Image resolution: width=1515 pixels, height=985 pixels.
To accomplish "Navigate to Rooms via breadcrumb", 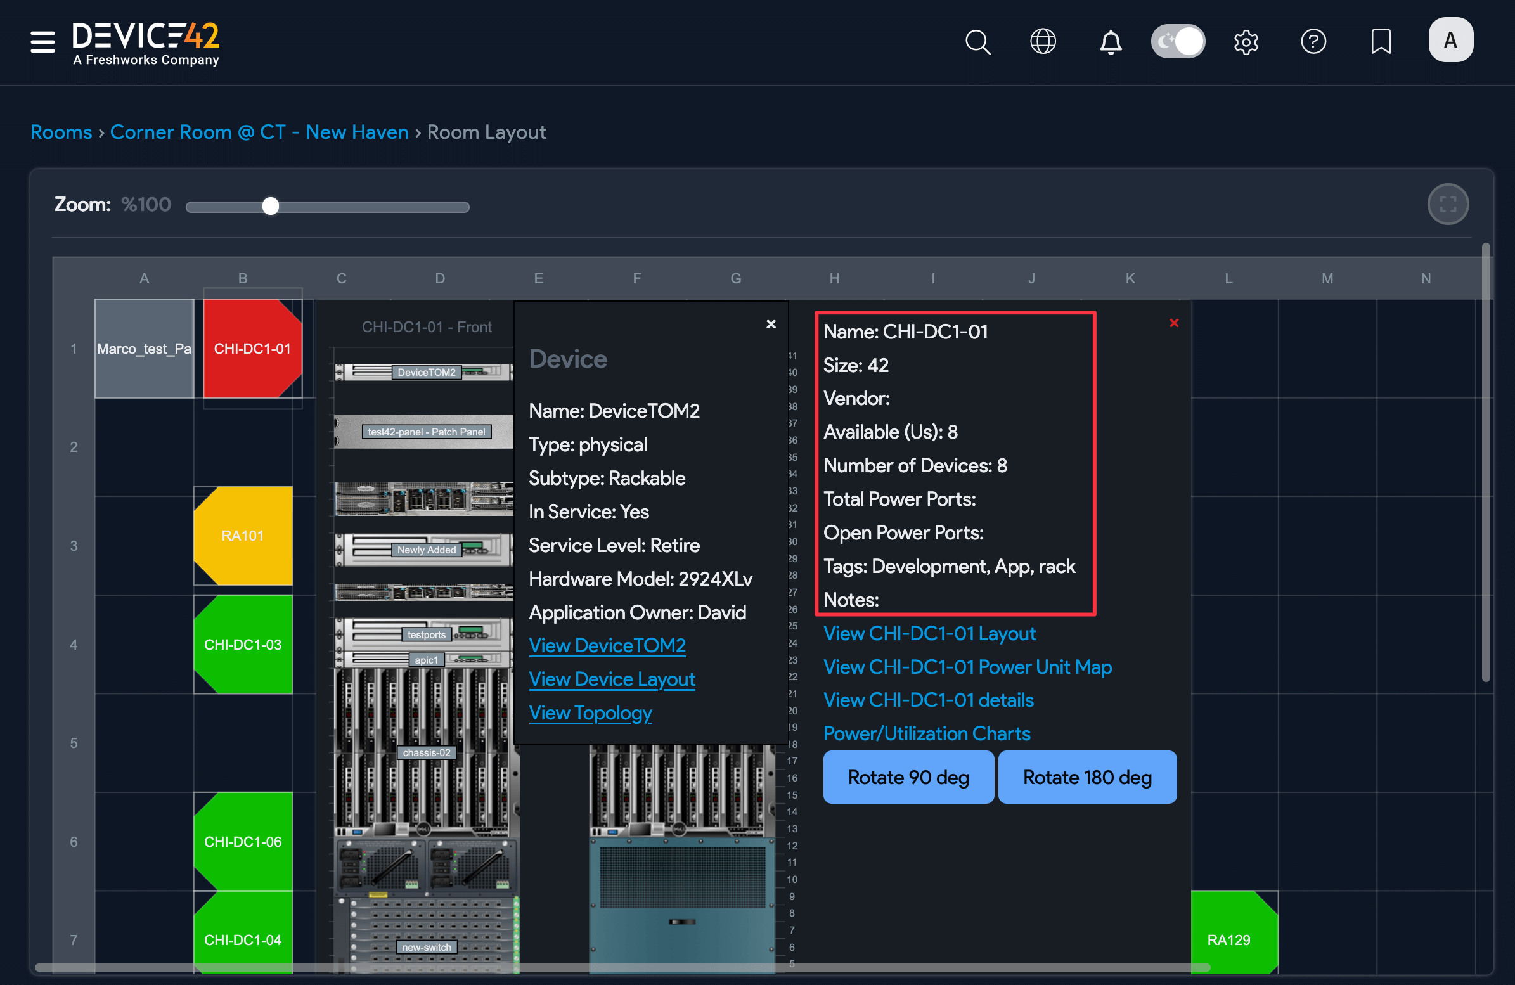I will (61, 132).
